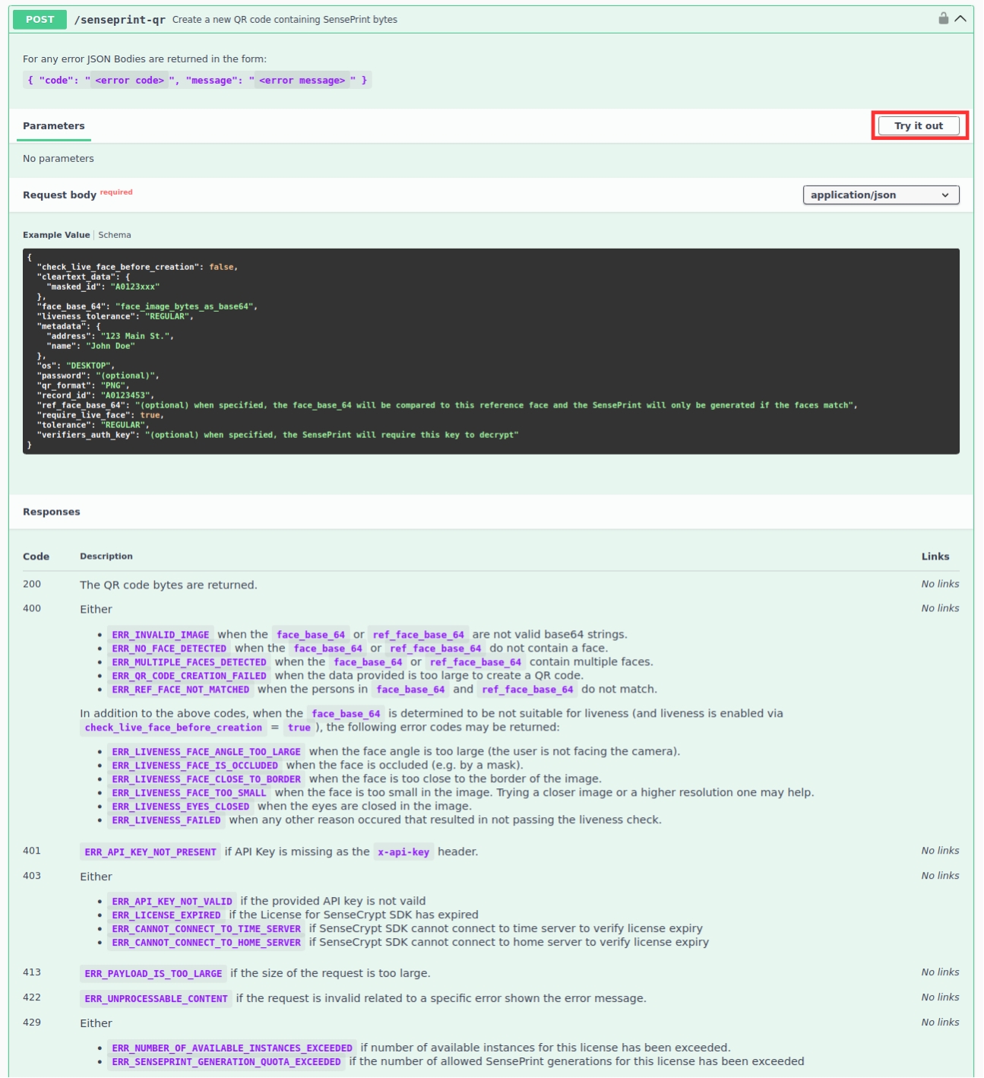
Task: Click the Parameters section heading
Action: click(x=53, y=126)
